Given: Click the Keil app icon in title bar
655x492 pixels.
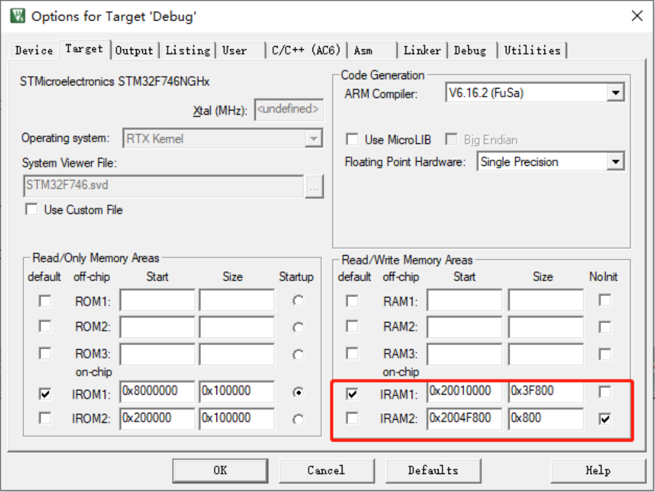Looking at the screenshot, I should coord(18,16).
